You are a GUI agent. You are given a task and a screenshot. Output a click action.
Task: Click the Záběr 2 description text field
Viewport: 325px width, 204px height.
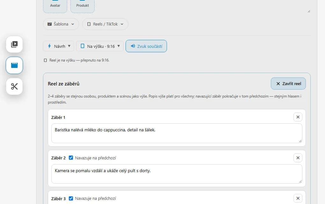point(177,174)
